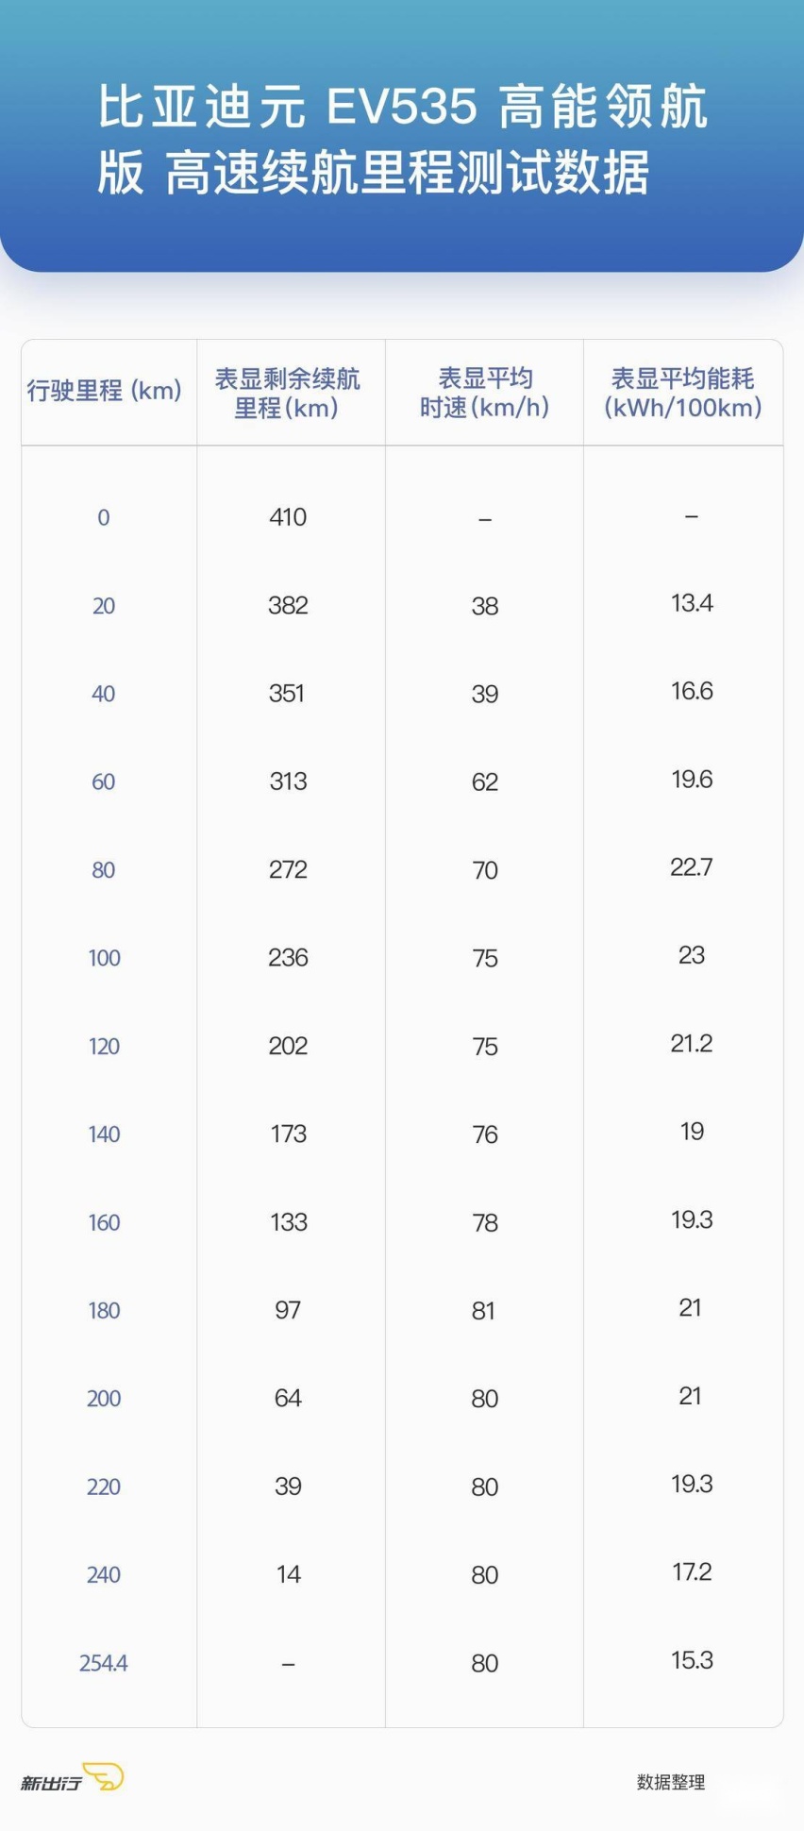Screen dimensions: 804x1831
Task: Click the mileage value 200
Action: [x=104, y=1399]
